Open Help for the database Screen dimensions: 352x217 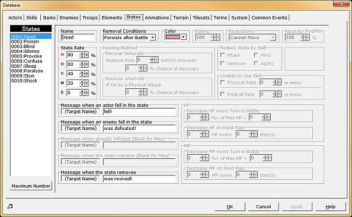click(331, 207)
